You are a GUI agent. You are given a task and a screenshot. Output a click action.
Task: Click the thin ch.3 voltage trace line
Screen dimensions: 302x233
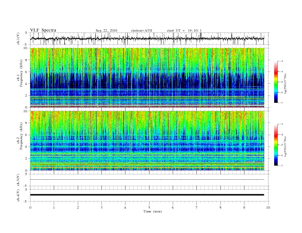point(147,180)
